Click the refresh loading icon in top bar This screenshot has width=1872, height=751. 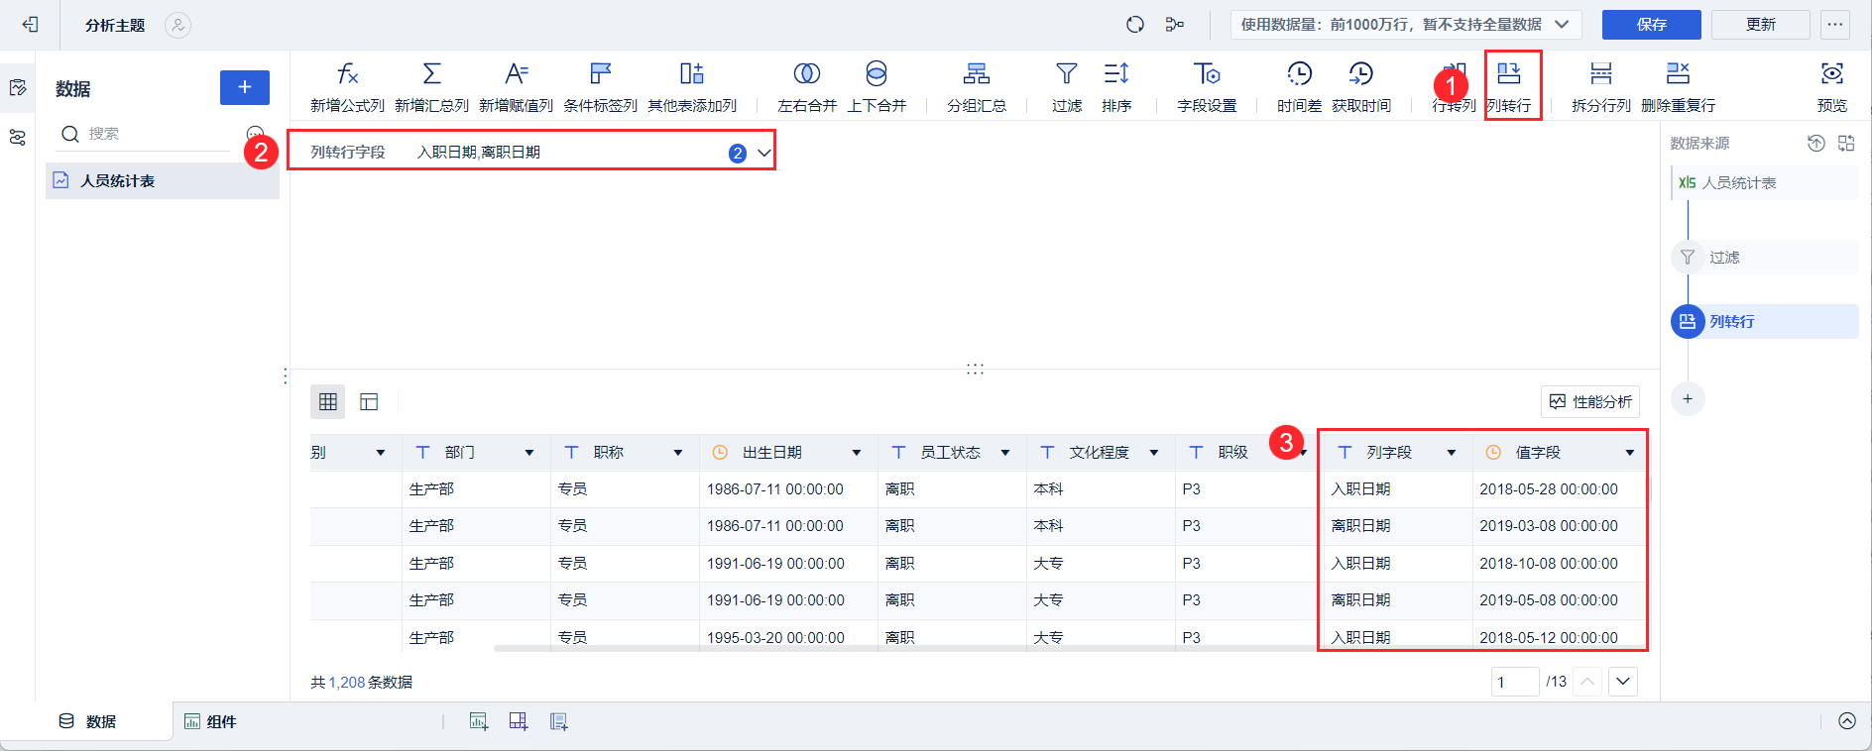pos(1135,25)
